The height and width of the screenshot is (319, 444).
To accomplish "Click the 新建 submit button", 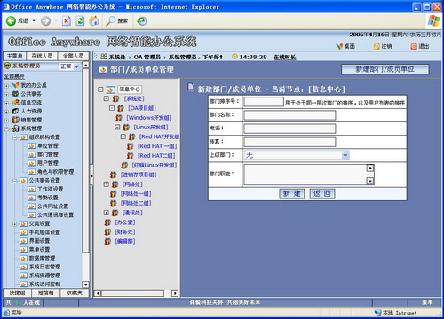I will 292,194.
